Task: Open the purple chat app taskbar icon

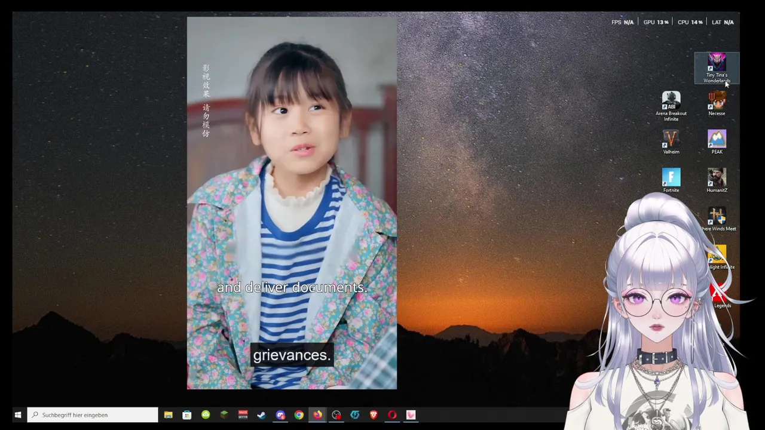Action: 280,414
